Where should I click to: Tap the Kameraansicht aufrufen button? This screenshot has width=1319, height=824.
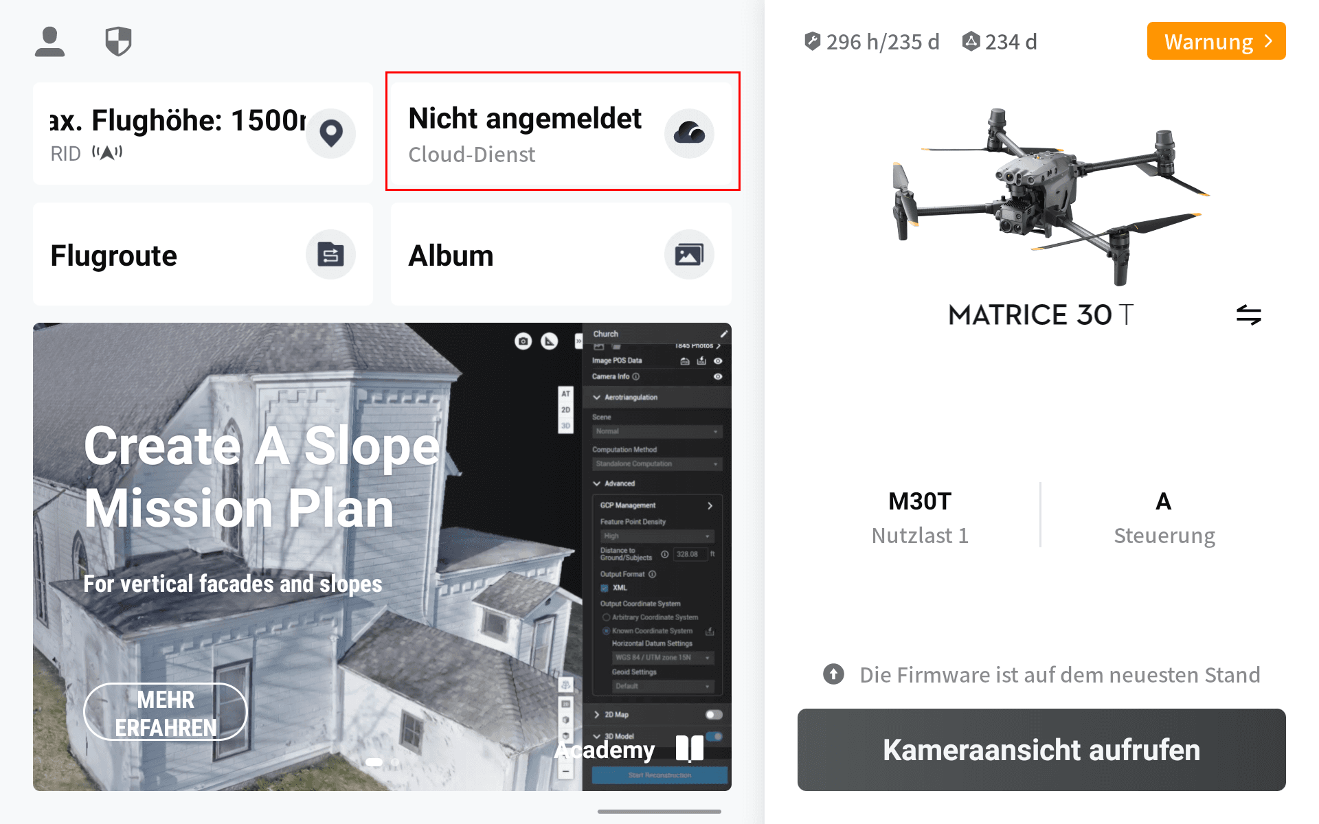pyautogui.click(x=1041, y=750)
